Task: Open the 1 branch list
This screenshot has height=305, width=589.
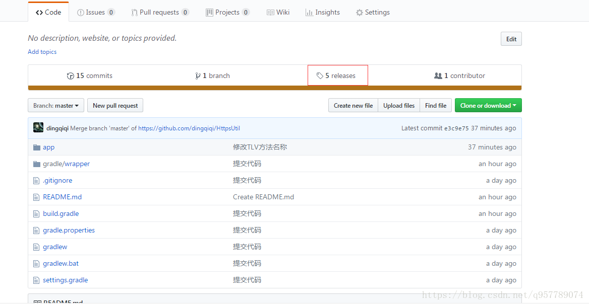Action: tap(212, 75)
